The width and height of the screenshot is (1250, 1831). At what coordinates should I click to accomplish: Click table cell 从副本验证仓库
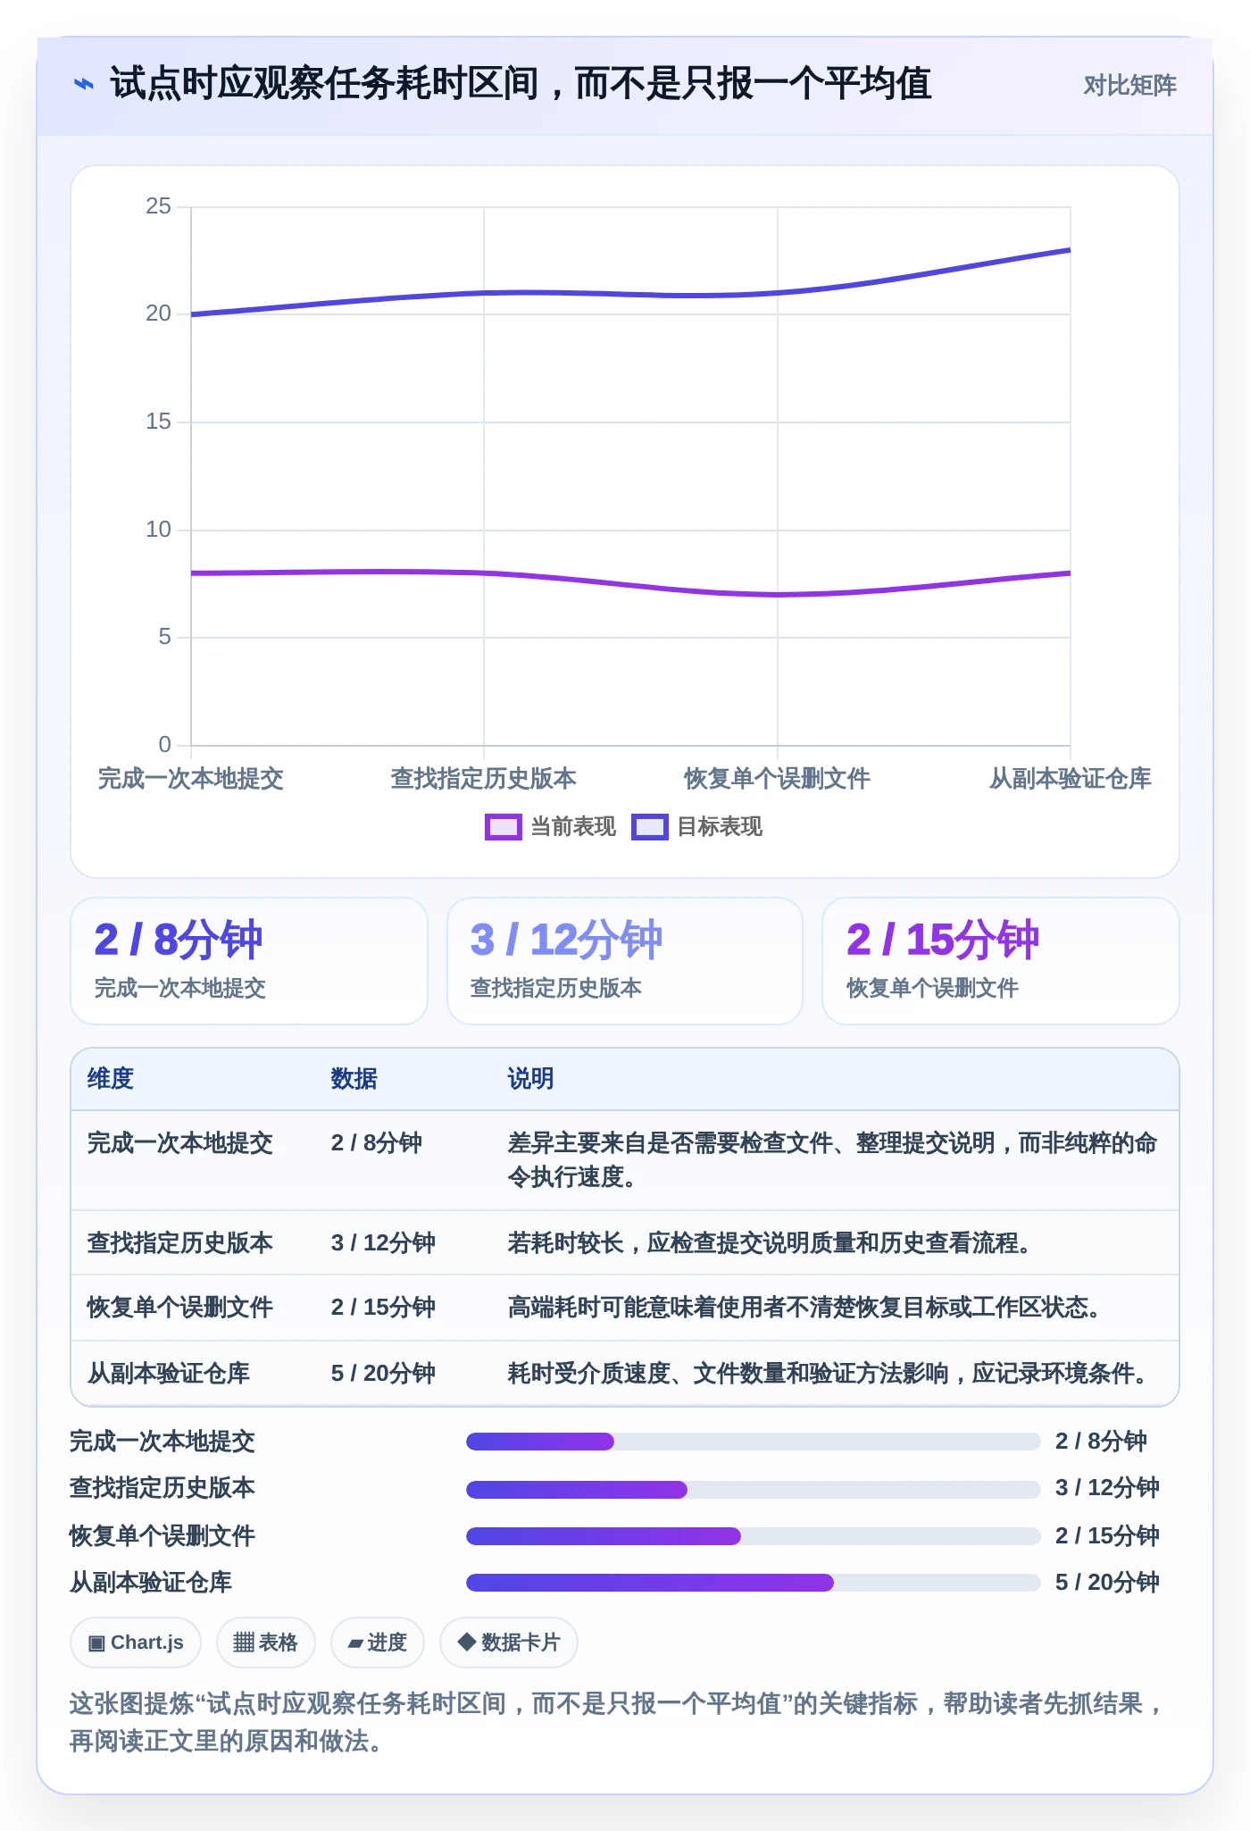168,1374
